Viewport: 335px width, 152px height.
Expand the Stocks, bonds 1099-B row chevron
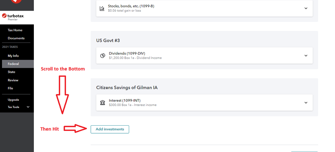306,8
